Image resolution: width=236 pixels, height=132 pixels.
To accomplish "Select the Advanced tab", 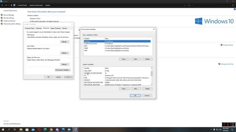I will pyautogui.click(x=46, y=28).
